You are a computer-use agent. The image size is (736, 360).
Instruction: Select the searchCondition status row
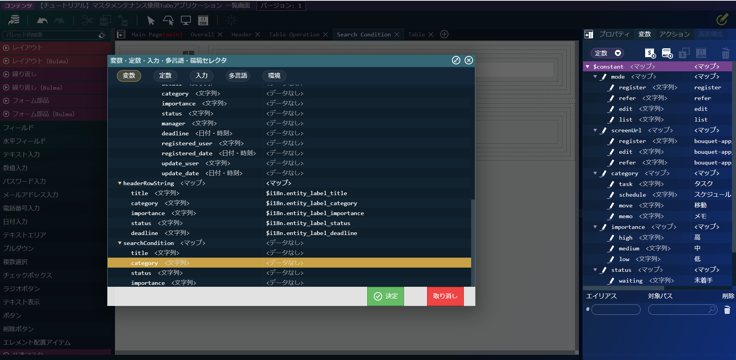[289, 273]
